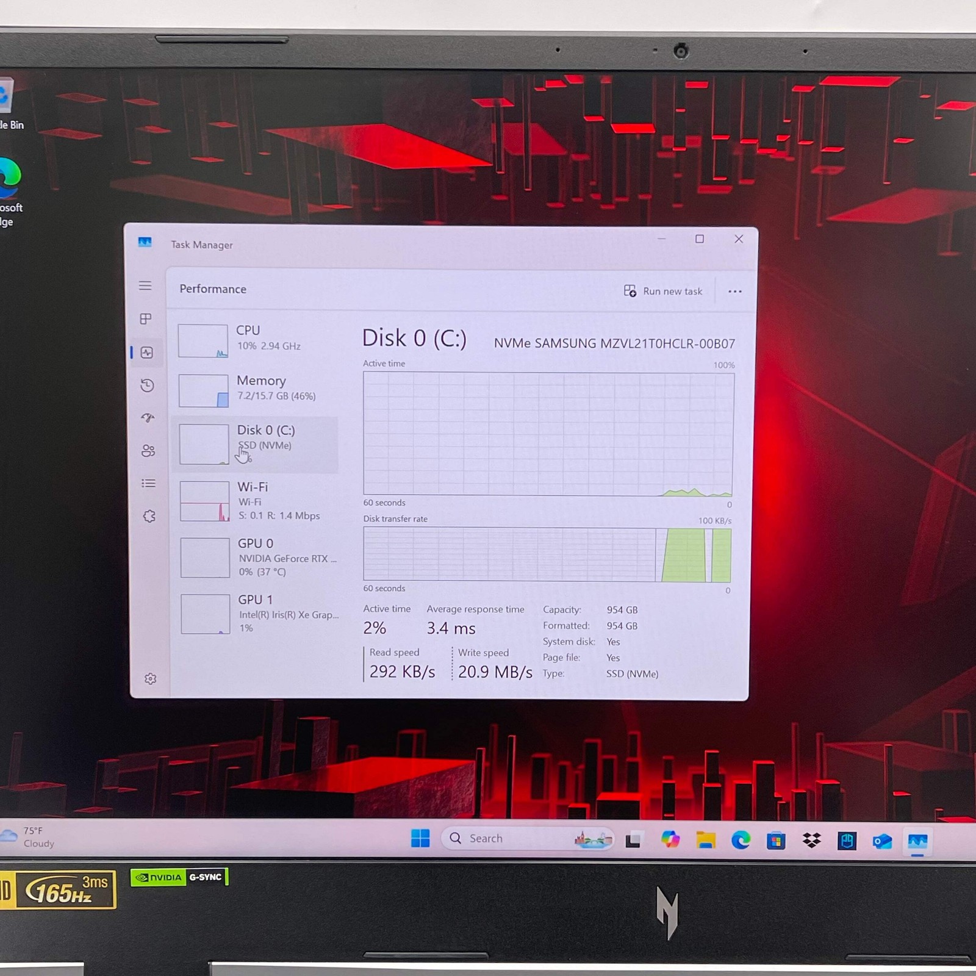
Task: Click the CPU mini graph thumbnail
Action: (203, 340)
